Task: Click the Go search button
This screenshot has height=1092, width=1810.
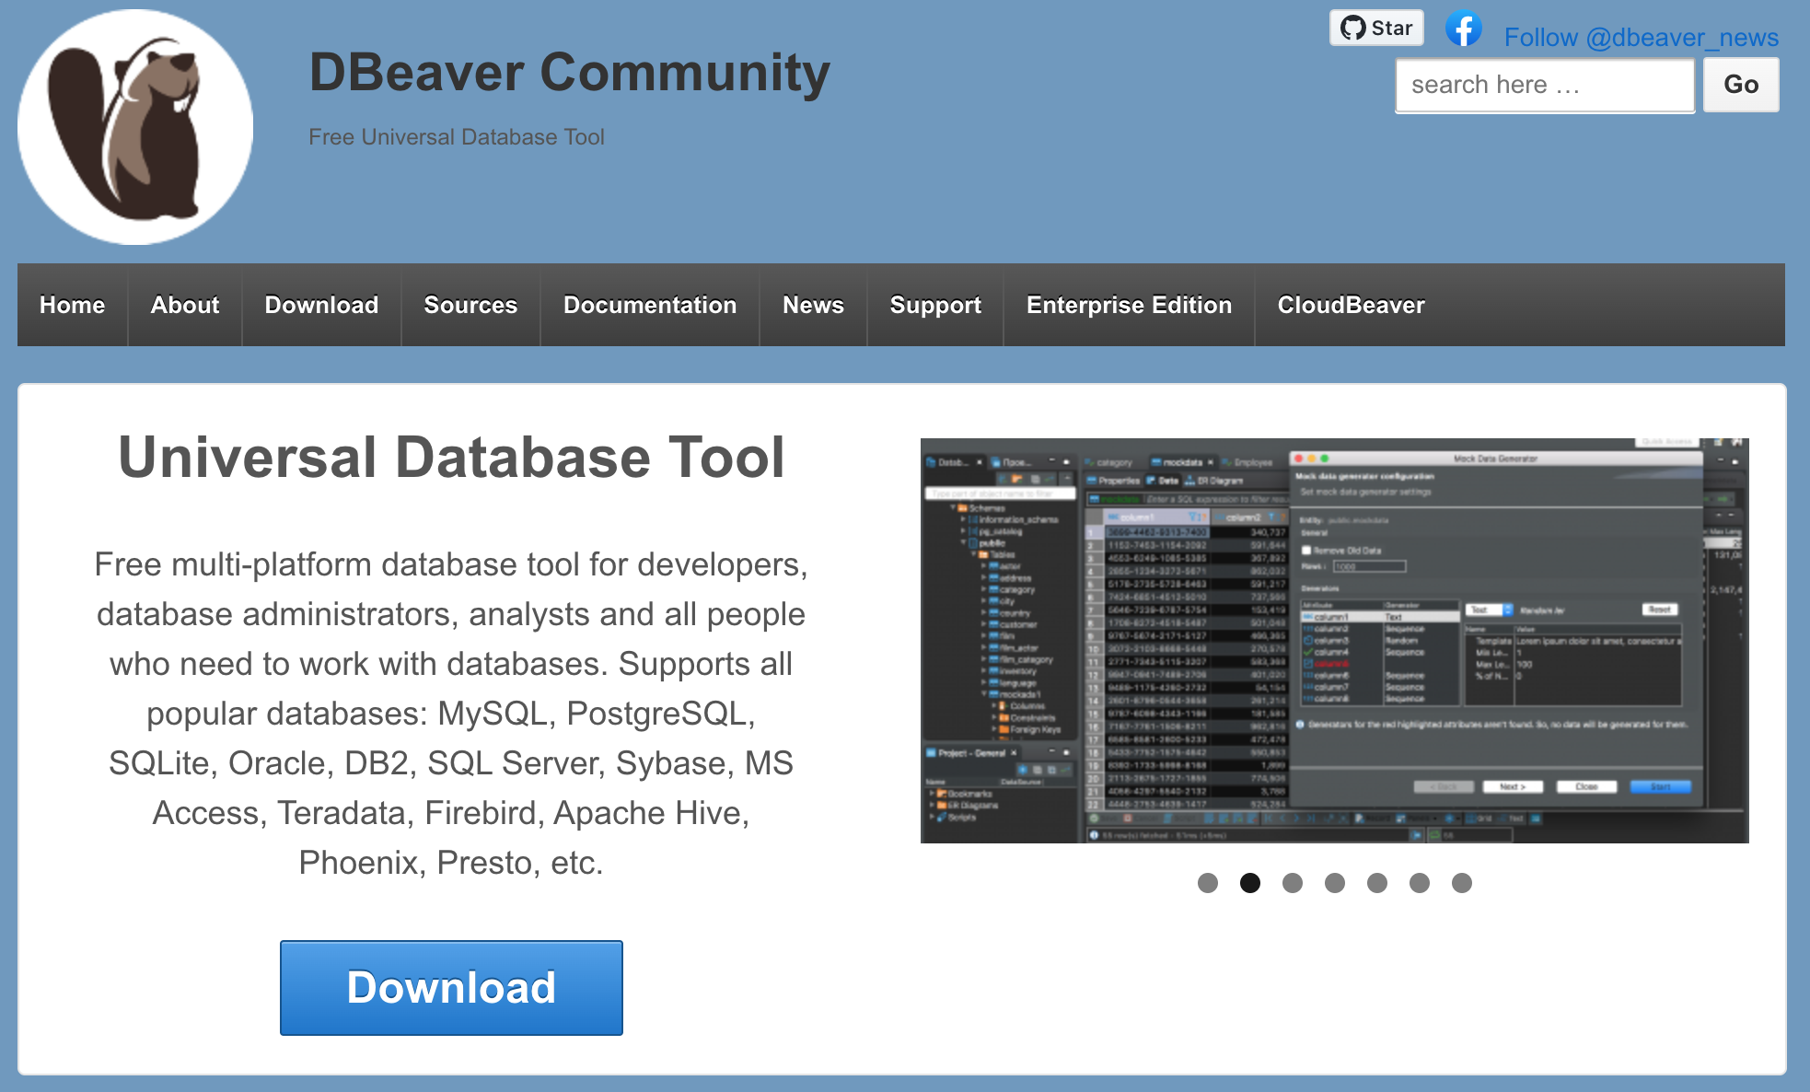Action: point(1741,85)
